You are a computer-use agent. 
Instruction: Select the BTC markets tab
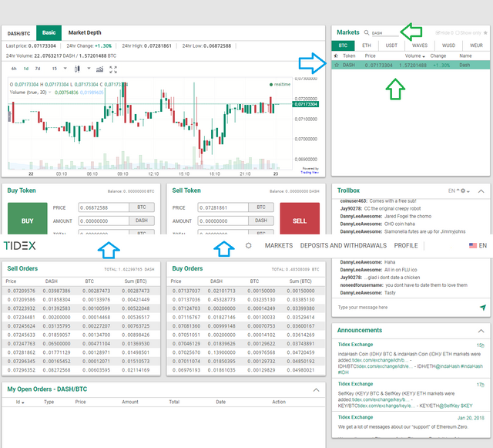343,45
